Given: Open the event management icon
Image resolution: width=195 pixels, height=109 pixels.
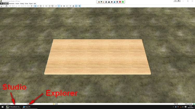Looking at the screenshot, I should 53,6.
